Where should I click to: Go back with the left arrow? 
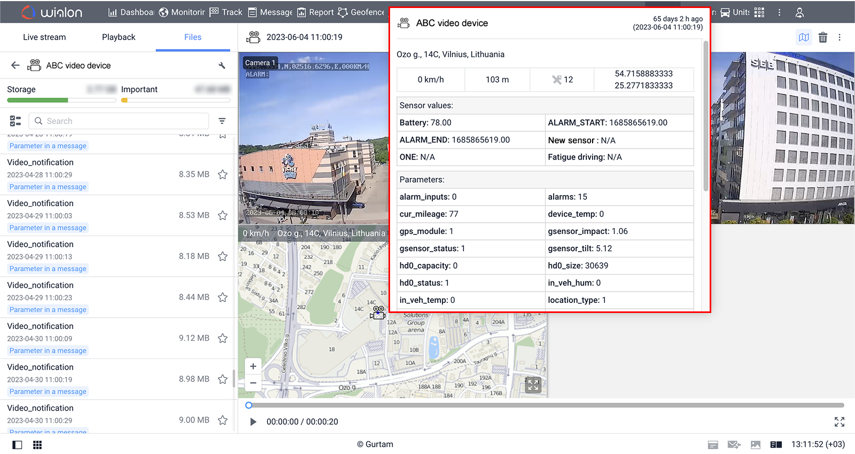click(x=15, y=65)
